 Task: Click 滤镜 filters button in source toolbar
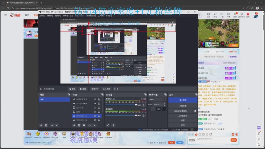(x=83, y=89)
